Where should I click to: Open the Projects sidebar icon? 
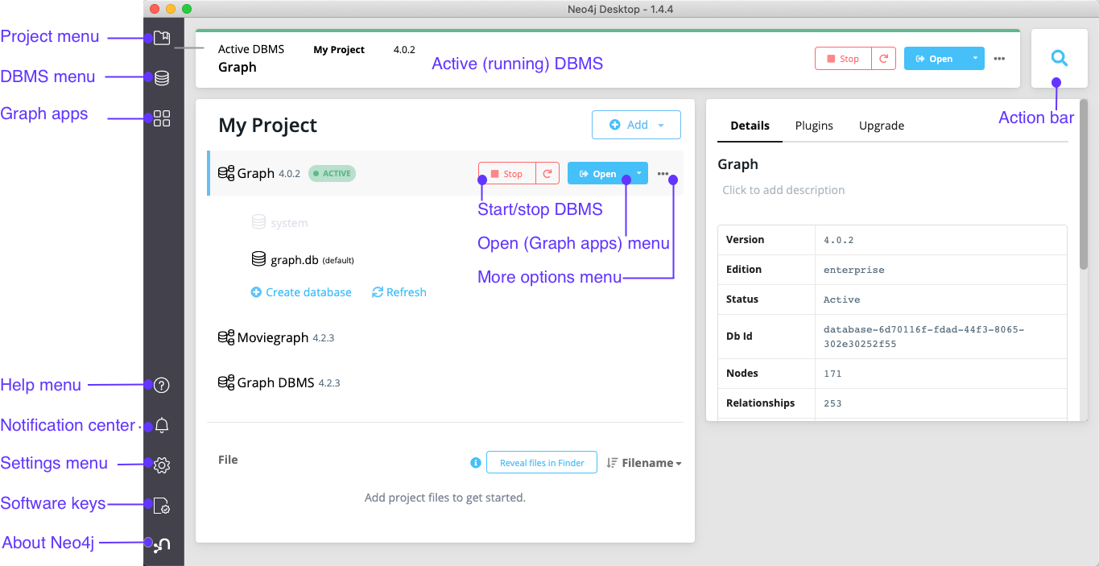162,37
